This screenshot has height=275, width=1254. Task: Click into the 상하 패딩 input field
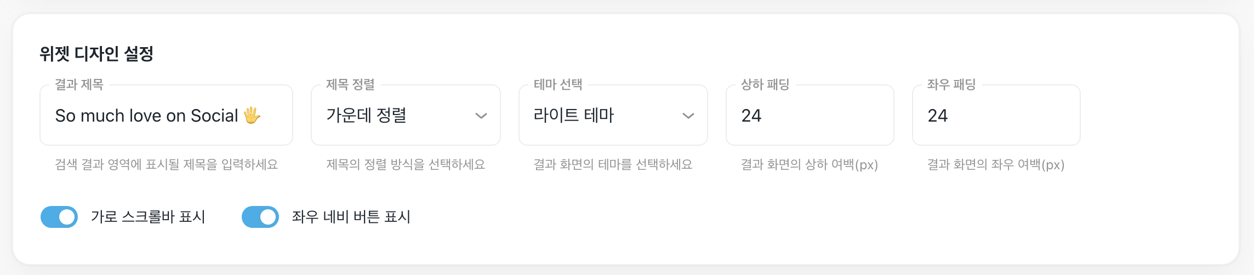pos(810,116)
